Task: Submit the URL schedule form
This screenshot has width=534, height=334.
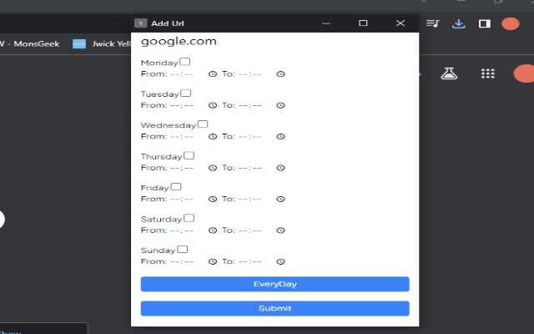Action: pyautogui.click(x=275, y=308)
